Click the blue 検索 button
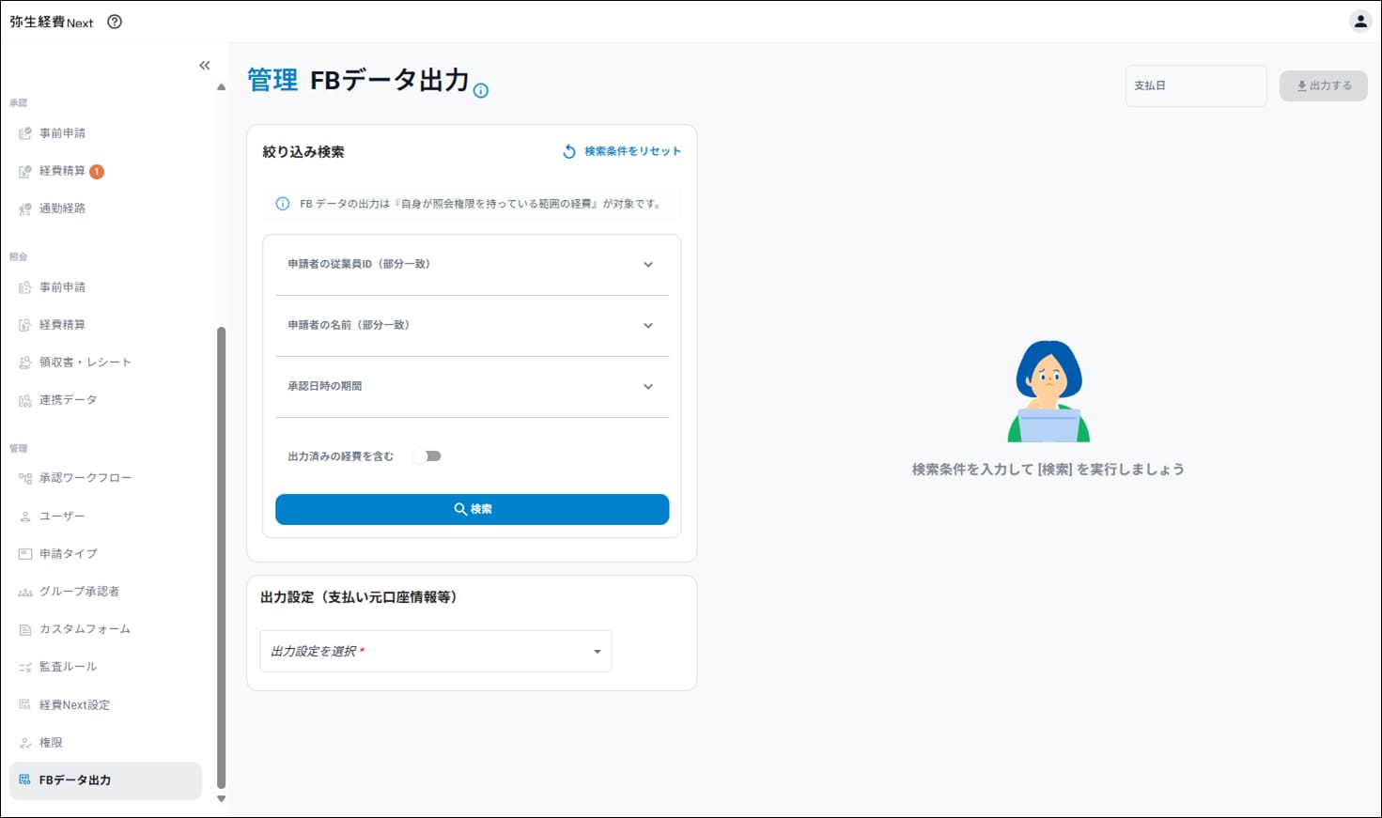 pyautogui.click(x=472, y=509)
